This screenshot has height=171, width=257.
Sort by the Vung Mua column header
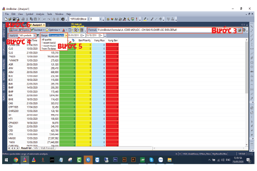99,41
